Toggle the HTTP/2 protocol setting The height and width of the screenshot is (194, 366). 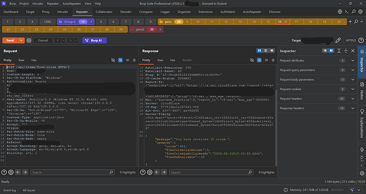click(x=351, y=40)
